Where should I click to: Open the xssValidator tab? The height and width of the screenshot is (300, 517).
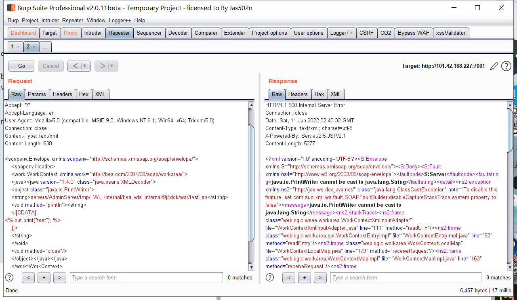[x=451, y=33]
